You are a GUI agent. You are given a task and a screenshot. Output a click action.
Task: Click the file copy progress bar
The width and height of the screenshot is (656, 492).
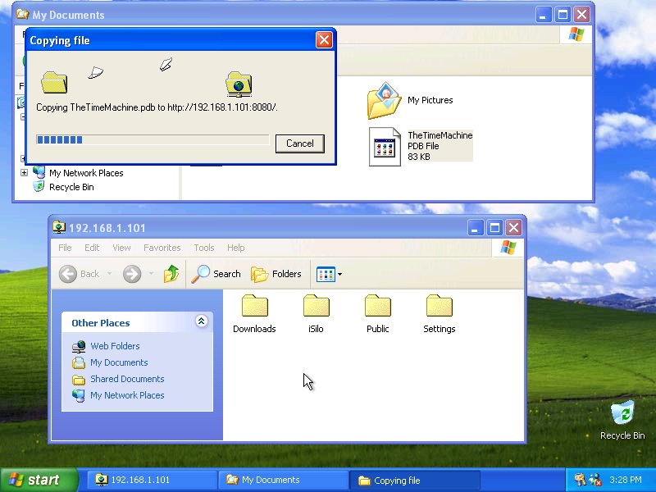click(153, 140)
